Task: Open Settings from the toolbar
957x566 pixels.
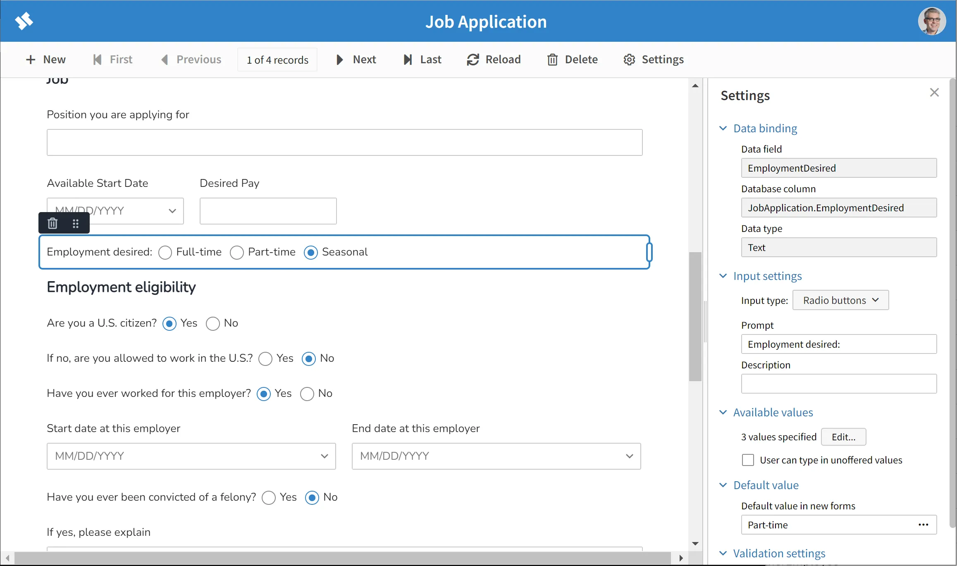Action: click(653, 59)
